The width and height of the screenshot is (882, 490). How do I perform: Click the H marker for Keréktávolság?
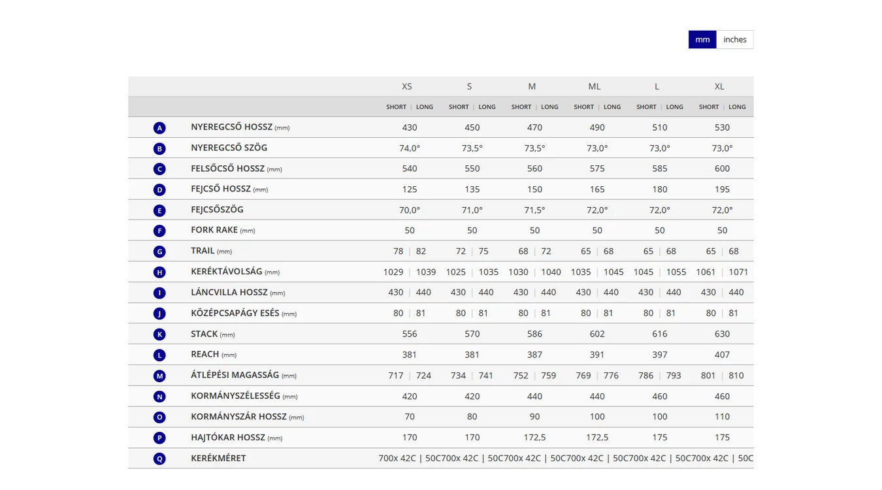point(159,272)
